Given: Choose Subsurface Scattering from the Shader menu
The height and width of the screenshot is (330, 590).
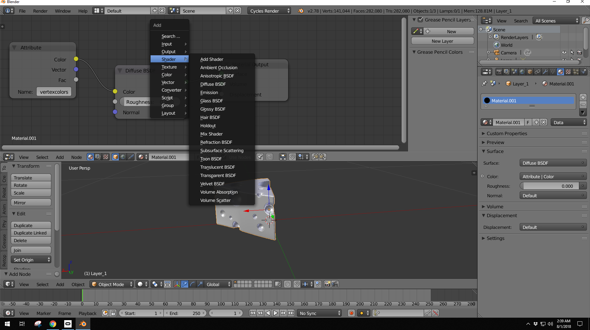Looking at the screenshot, I should 222,150.
